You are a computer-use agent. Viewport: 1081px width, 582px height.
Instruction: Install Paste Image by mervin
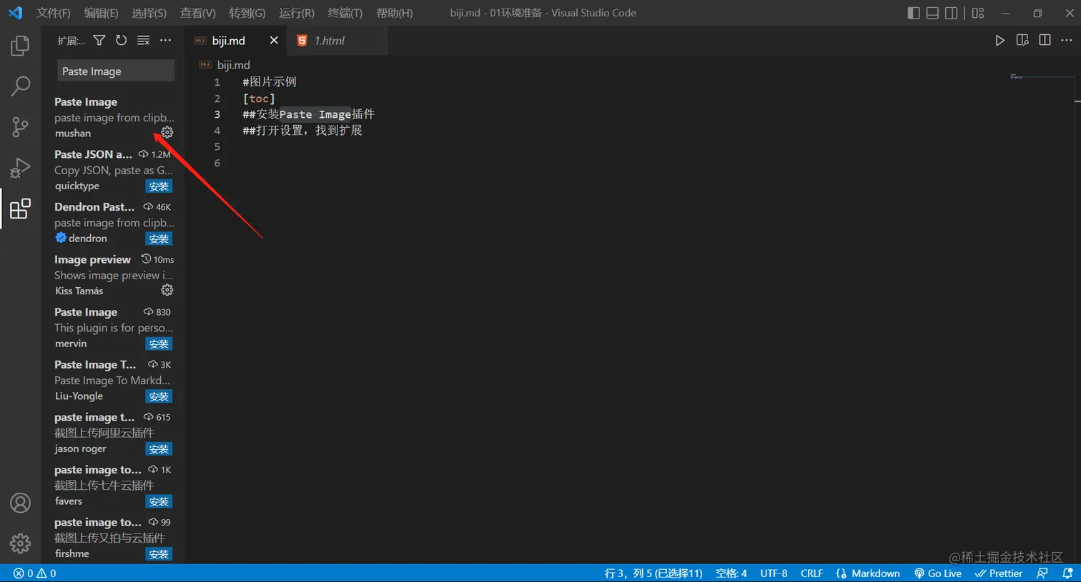(x=159, y=343)
